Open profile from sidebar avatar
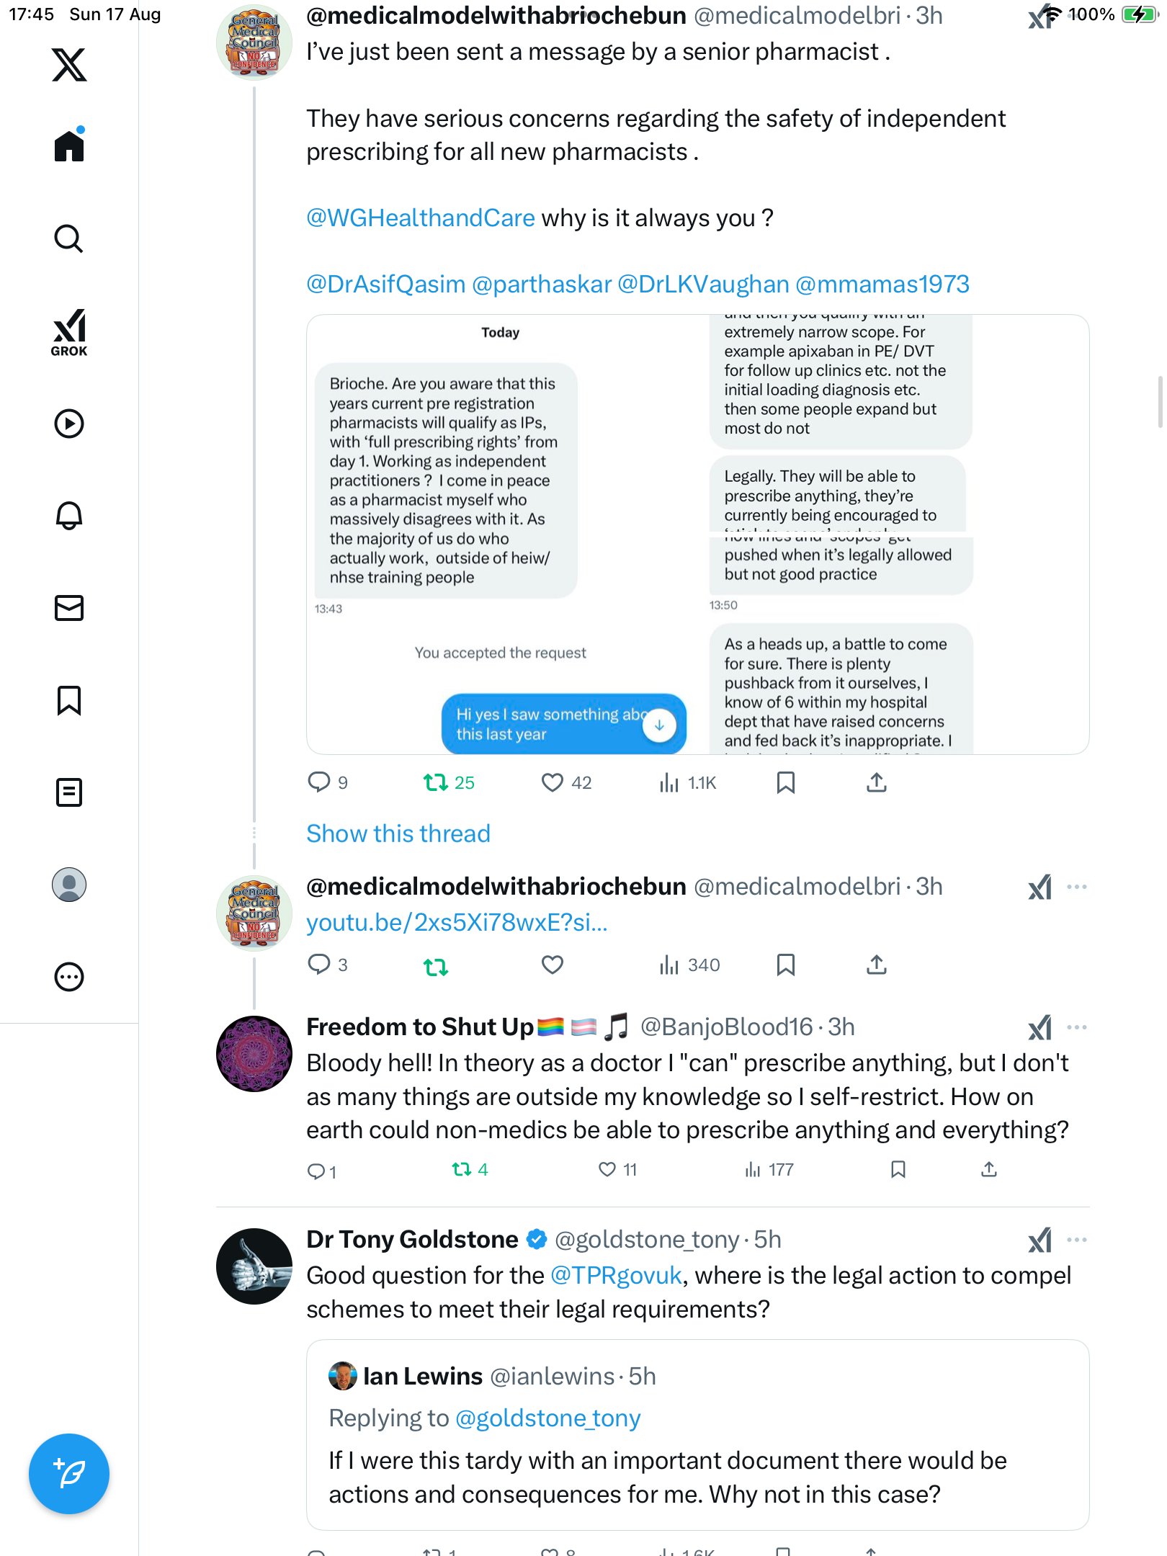 point(69,885)
